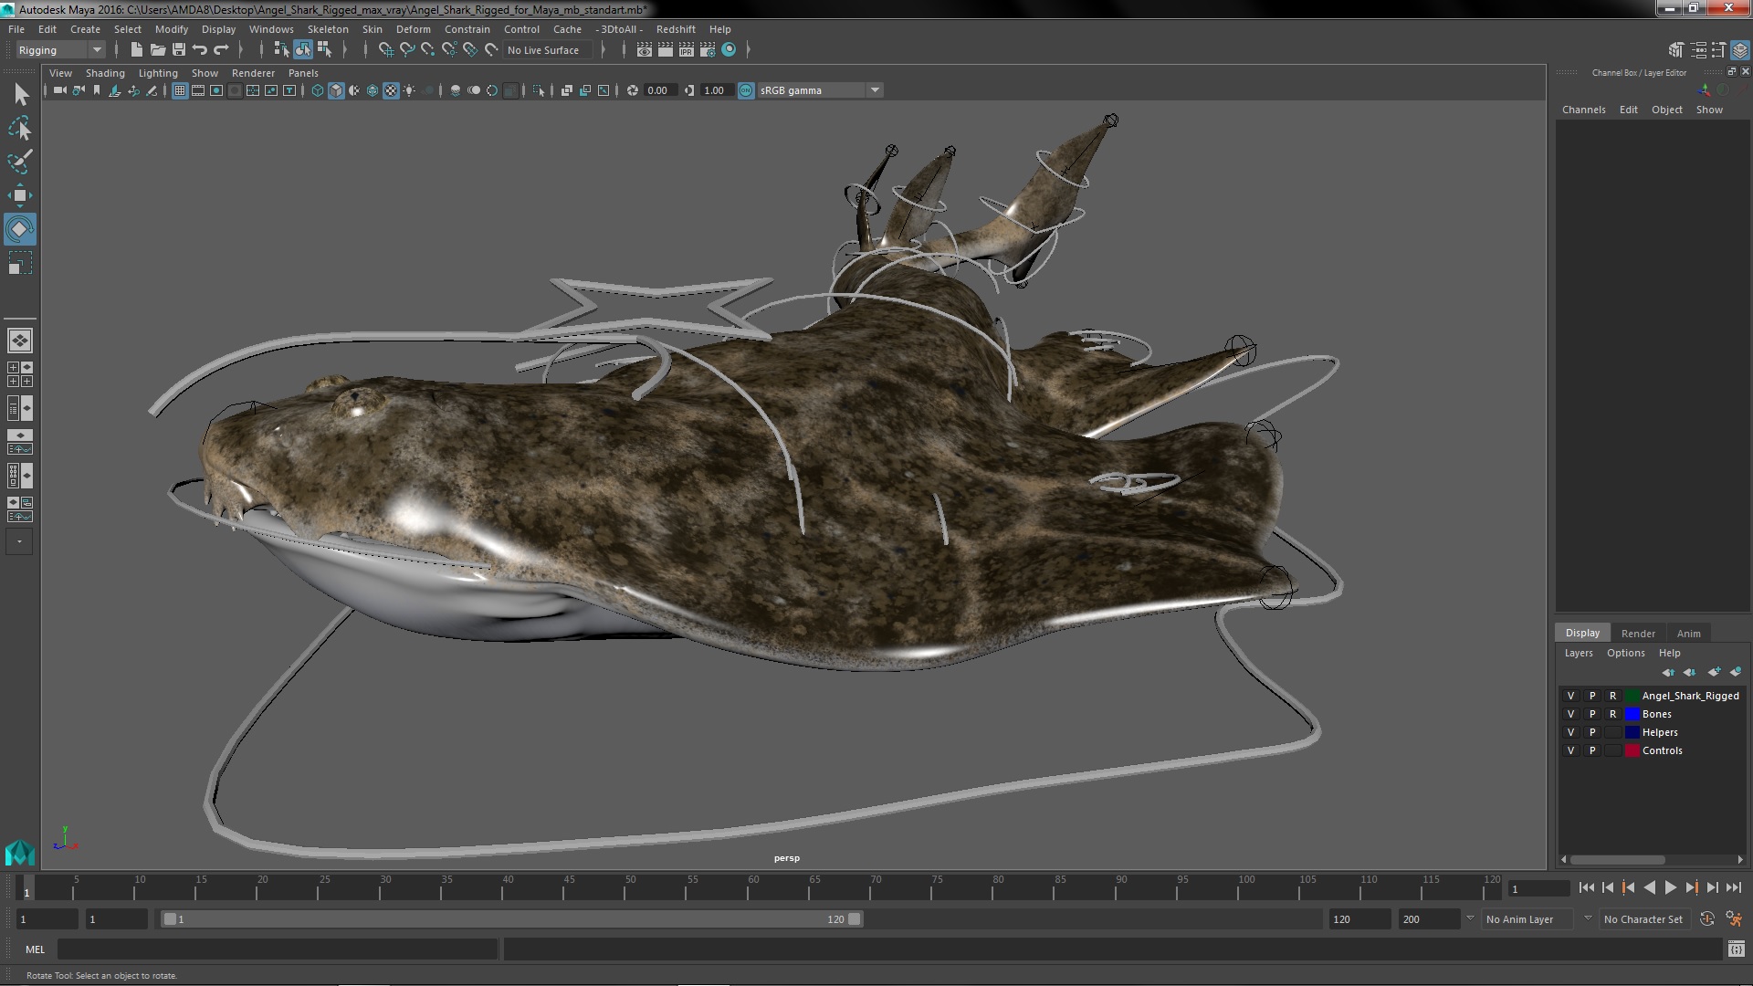Toggle R reference on Angel_Shark_Rigged layer

(1612, 696)
